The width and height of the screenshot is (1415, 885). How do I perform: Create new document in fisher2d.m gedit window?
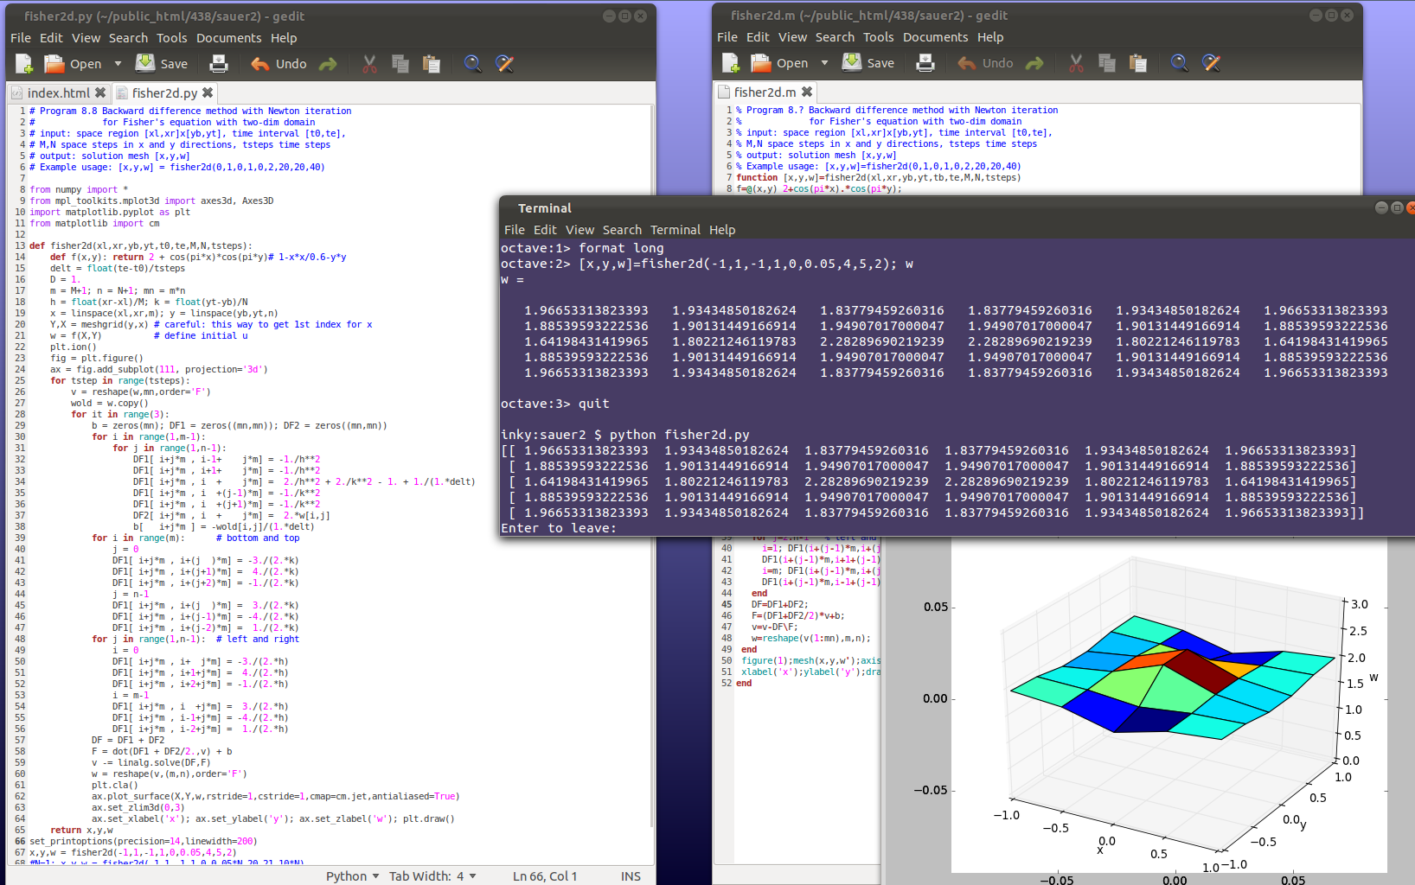pos(731,63)
